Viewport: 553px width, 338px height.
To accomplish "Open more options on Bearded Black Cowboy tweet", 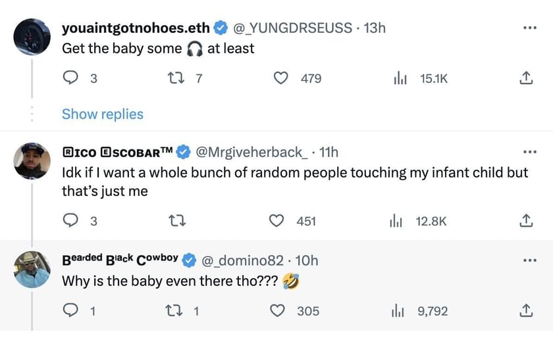I will (x=526, y=260).
